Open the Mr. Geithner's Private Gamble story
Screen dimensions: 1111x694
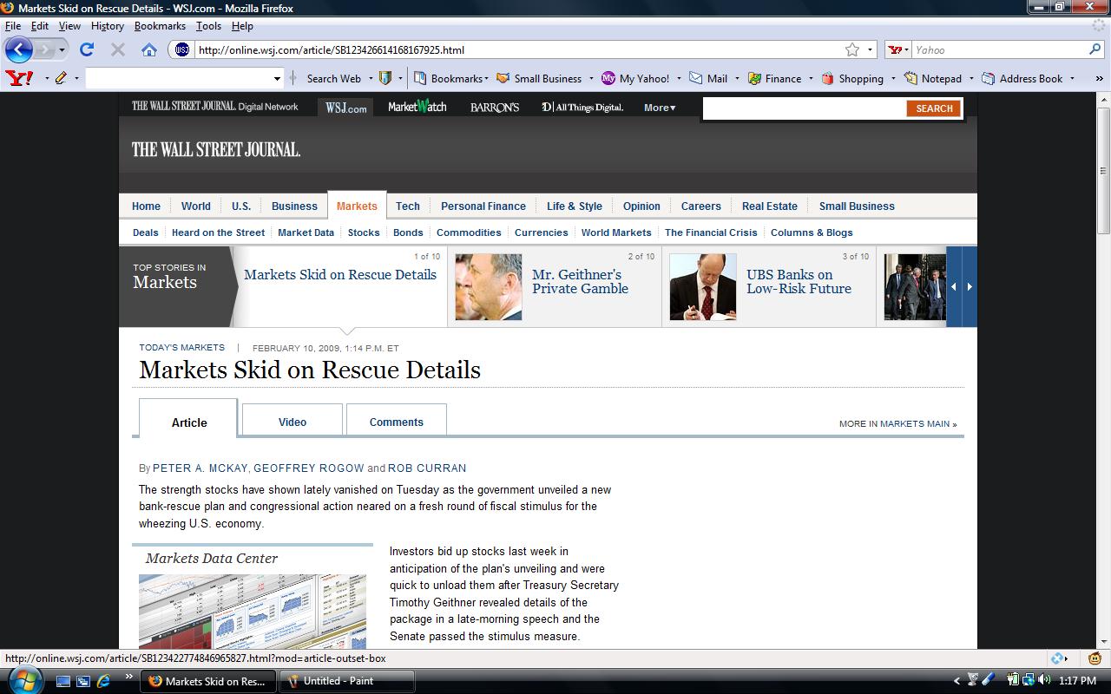[x=580, y=281]
